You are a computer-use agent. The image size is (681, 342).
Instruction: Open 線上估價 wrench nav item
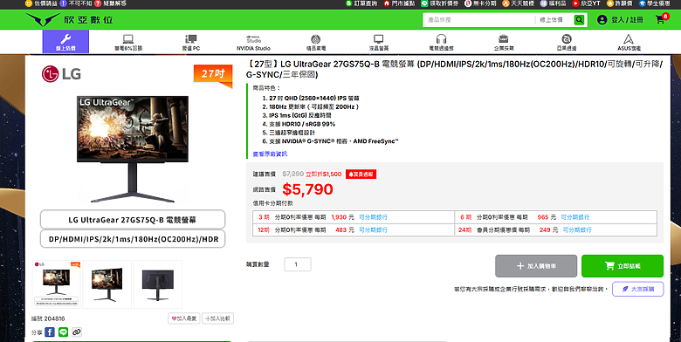[65, 42]
